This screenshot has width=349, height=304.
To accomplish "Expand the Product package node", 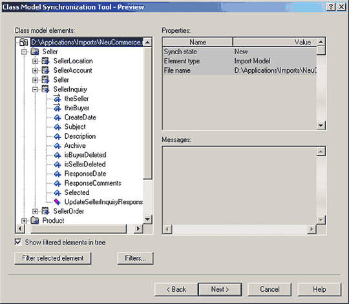I will click(x=24, y=221).
